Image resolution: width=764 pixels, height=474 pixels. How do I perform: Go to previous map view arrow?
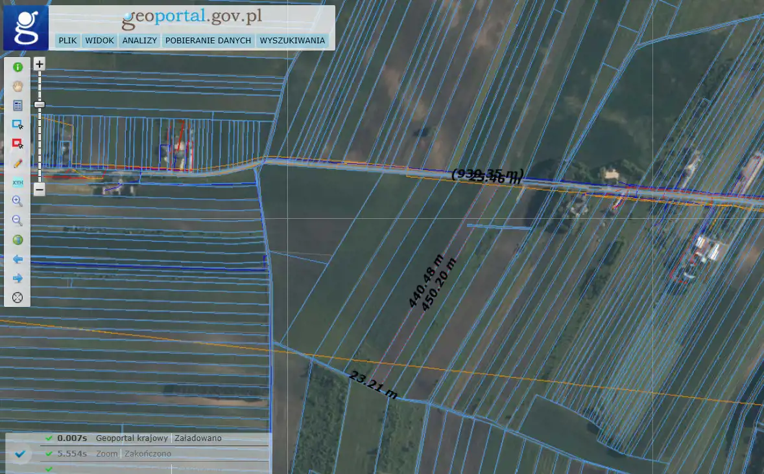tap(18, 259)
